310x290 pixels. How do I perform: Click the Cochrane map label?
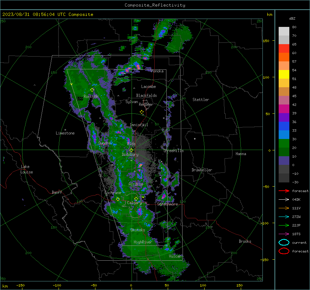(x=113, y=193)
